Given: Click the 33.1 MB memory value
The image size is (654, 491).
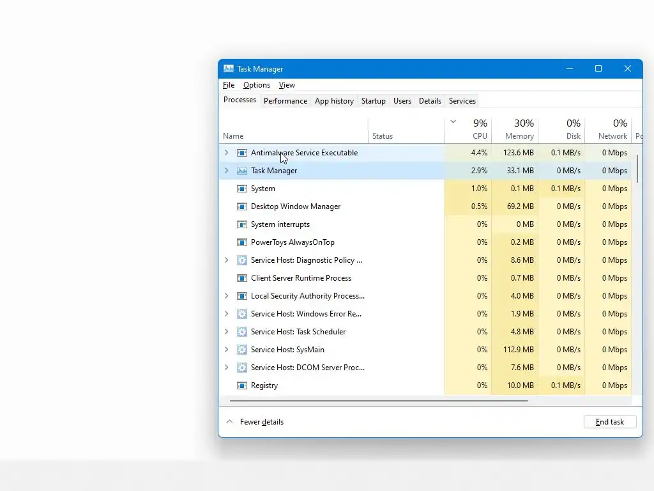Looking at the screenshot, I should (x=521, y=171).
